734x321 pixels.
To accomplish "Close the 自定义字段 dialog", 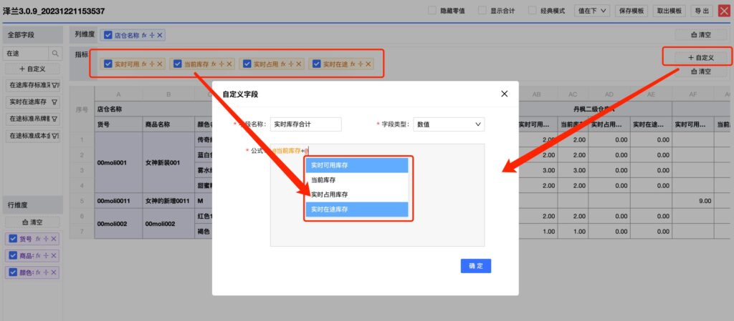I will pyautogui.click(x=504, y=94).
